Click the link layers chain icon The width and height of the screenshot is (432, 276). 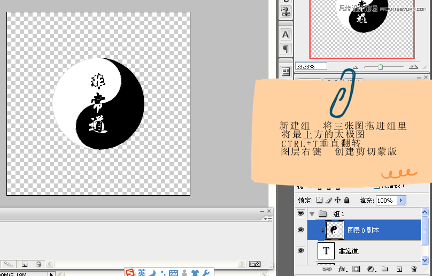(326, 269)
